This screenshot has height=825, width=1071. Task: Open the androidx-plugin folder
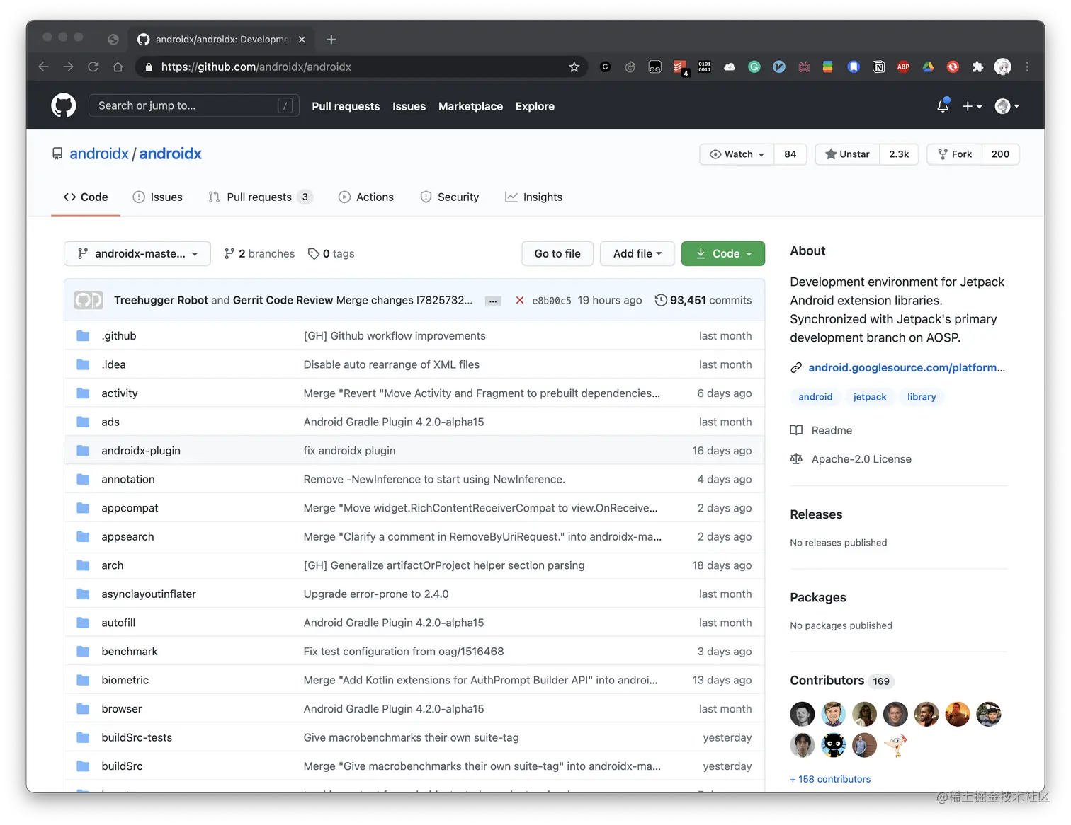click(x=141, y=451)
